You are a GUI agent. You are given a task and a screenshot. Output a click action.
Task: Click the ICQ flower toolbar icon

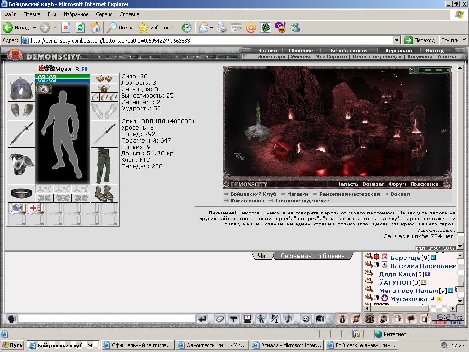click(266, 27)
